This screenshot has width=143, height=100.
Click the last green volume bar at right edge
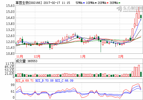point(141,74)
